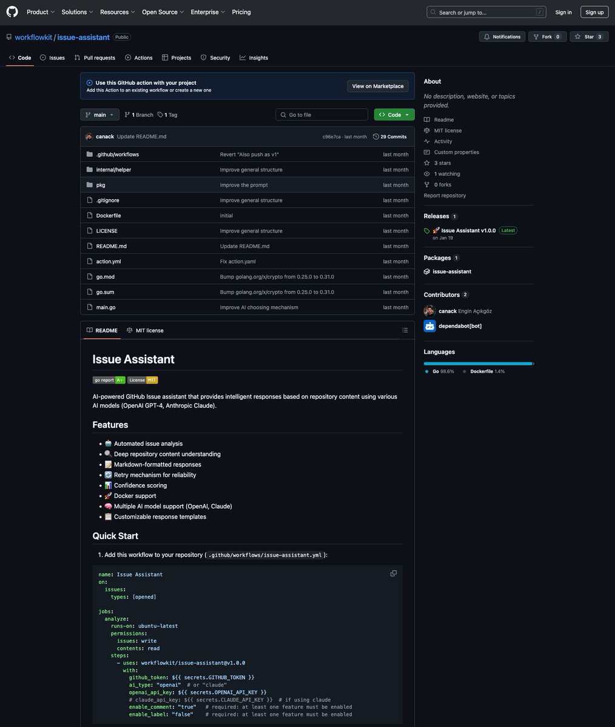Focus the Search or jump to field
This screenshot has height=727, width=615.
[x=486, y=12]
